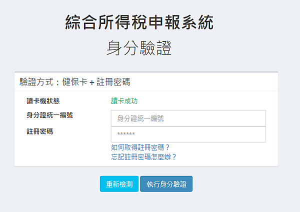
Task: Click the white panel area below the links
Action: (x=146, y=164)
